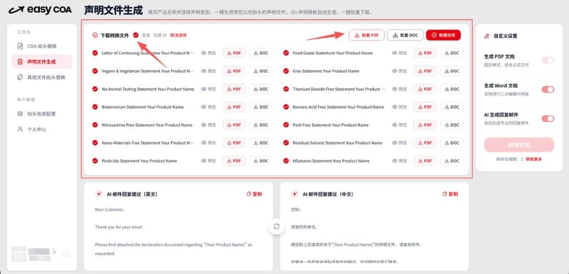
Task: Download DOC of Nitrosamine Free Statement
Action: pyautogui.click(x=261, y=125)
